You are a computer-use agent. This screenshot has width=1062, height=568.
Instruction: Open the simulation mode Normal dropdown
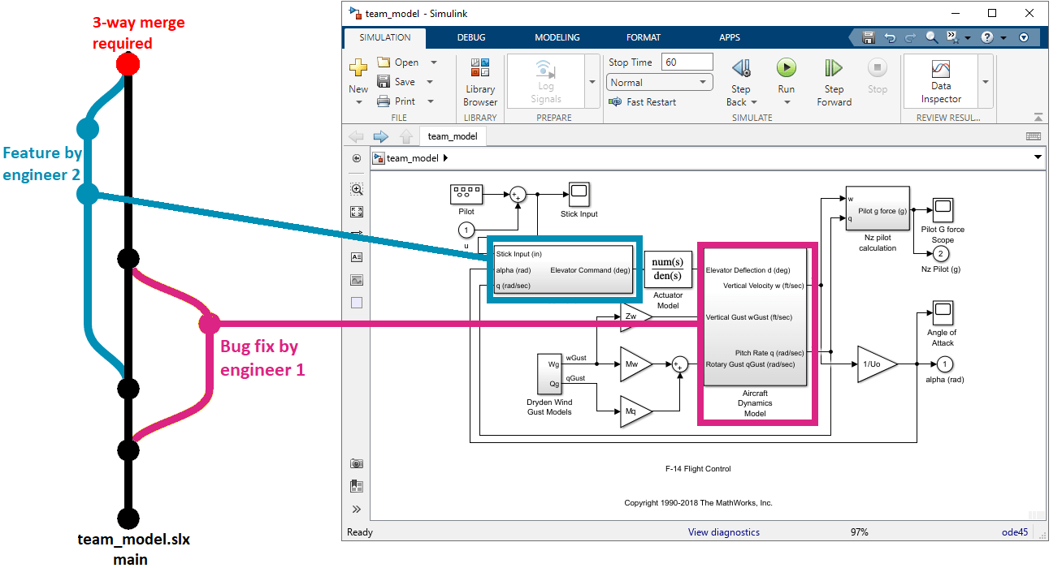[x=660, y=82]
